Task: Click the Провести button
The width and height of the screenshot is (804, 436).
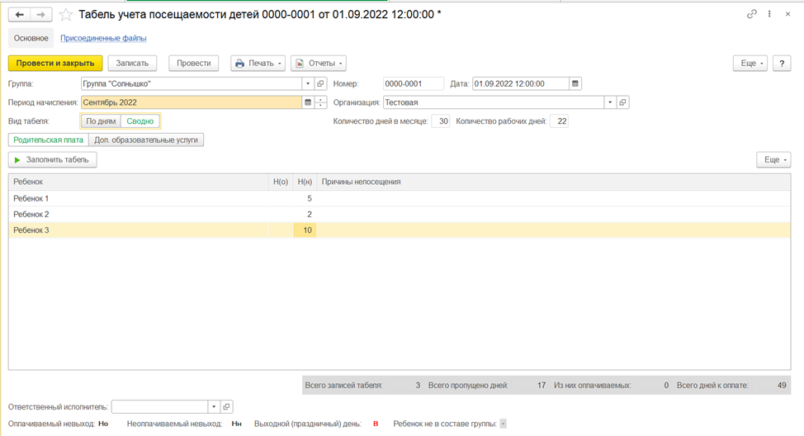Action: pos(194,63)
